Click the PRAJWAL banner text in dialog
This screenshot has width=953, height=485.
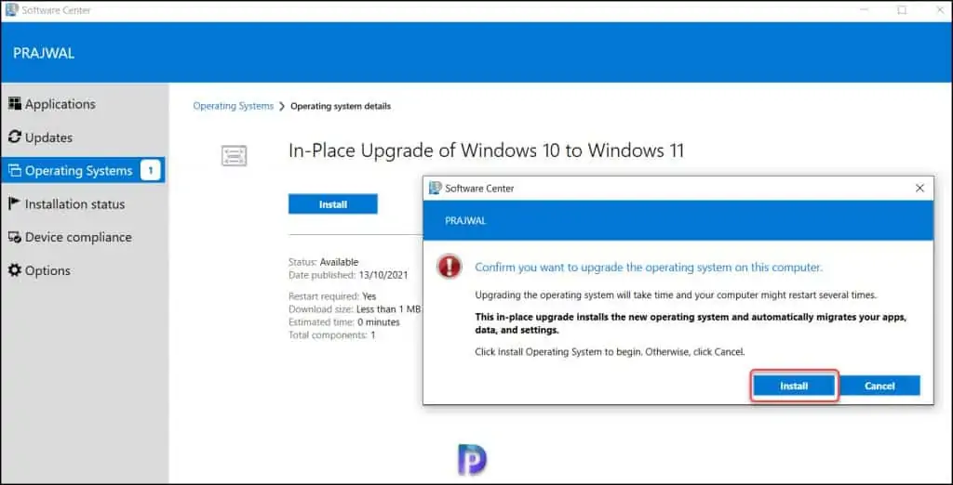pyautogui.click(x=465, y=220)
